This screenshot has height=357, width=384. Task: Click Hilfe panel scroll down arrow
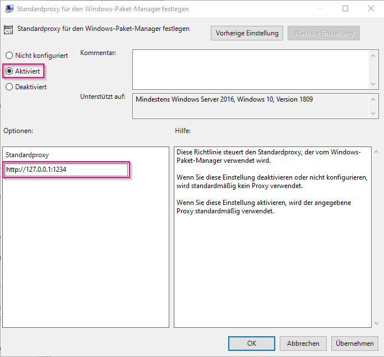(x=376, y=323)
